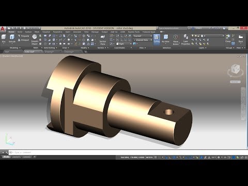Click the ViewCube in the viewport
This screenshot has height=186, width=248.
pyautogui.click(x=235, y=69)
